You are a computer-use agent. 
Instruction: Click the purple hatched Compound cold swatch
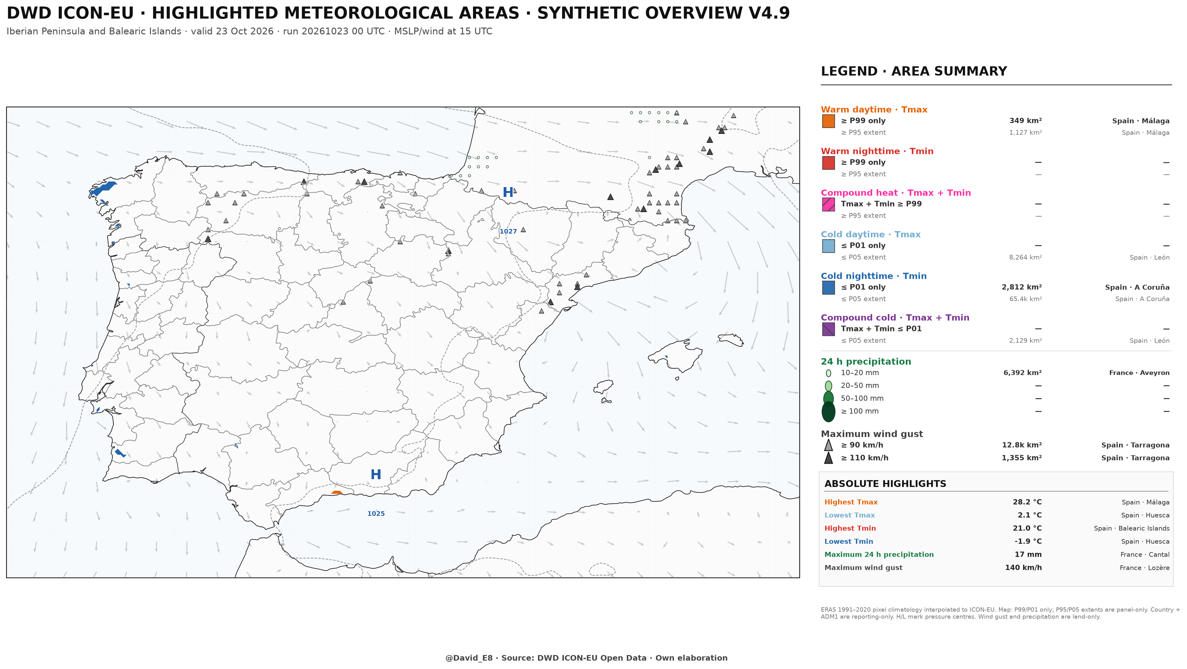[828, 329]
